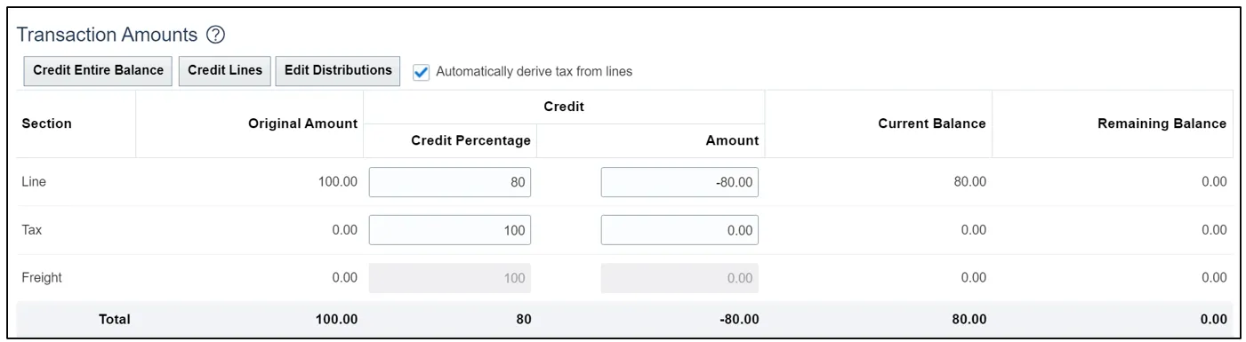1246x342 pixels.
Task: Click the disabled Freight percentage field
Action: (x=449, y=278)
